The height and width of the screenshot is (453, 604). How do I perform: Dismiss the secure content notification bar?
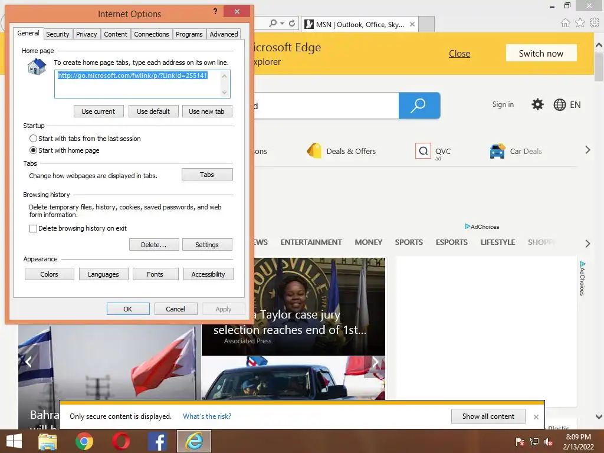point(536,417)
